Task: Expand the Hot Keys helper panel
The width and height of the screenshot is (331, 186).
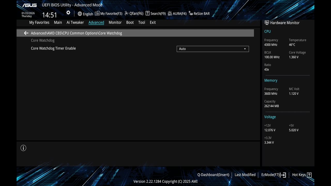Action: 302,175
